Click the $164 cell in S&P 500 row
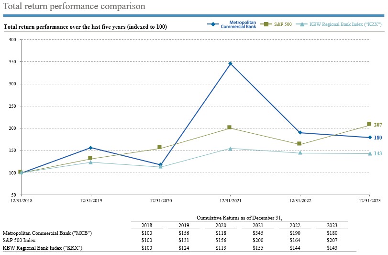Viewport: 388px width, 255px height. click(295, 240)
